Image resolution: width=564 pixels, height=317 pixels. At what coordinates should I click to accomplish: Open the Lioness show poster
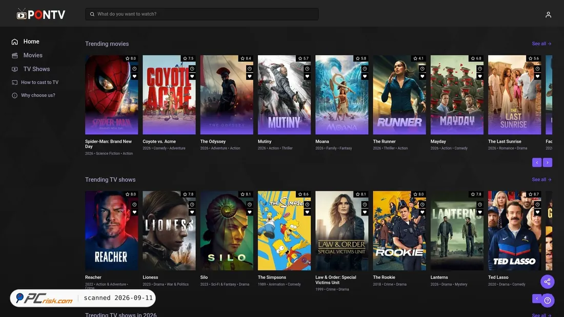point(169,231)
